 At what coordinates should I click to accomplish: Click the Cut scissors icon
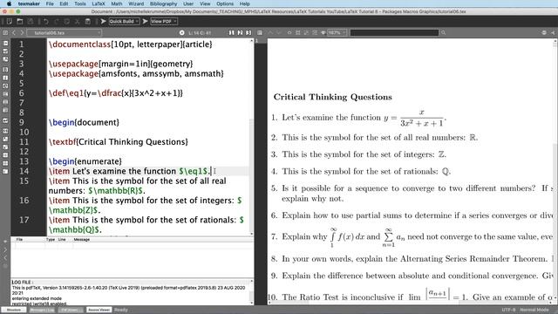(x=78, y=21)
